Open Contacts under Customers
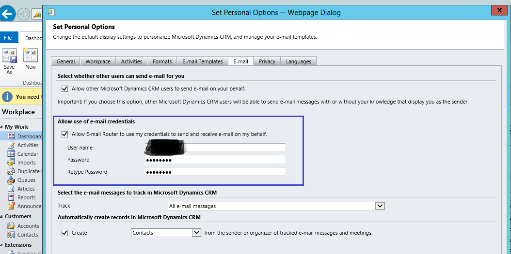This screenshot has height=254, width=511. 27,235
